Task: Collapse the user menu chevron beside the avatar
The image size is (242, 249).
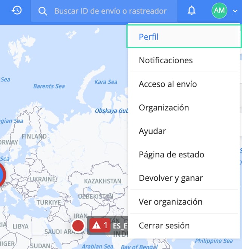Action: coord(235,11)
